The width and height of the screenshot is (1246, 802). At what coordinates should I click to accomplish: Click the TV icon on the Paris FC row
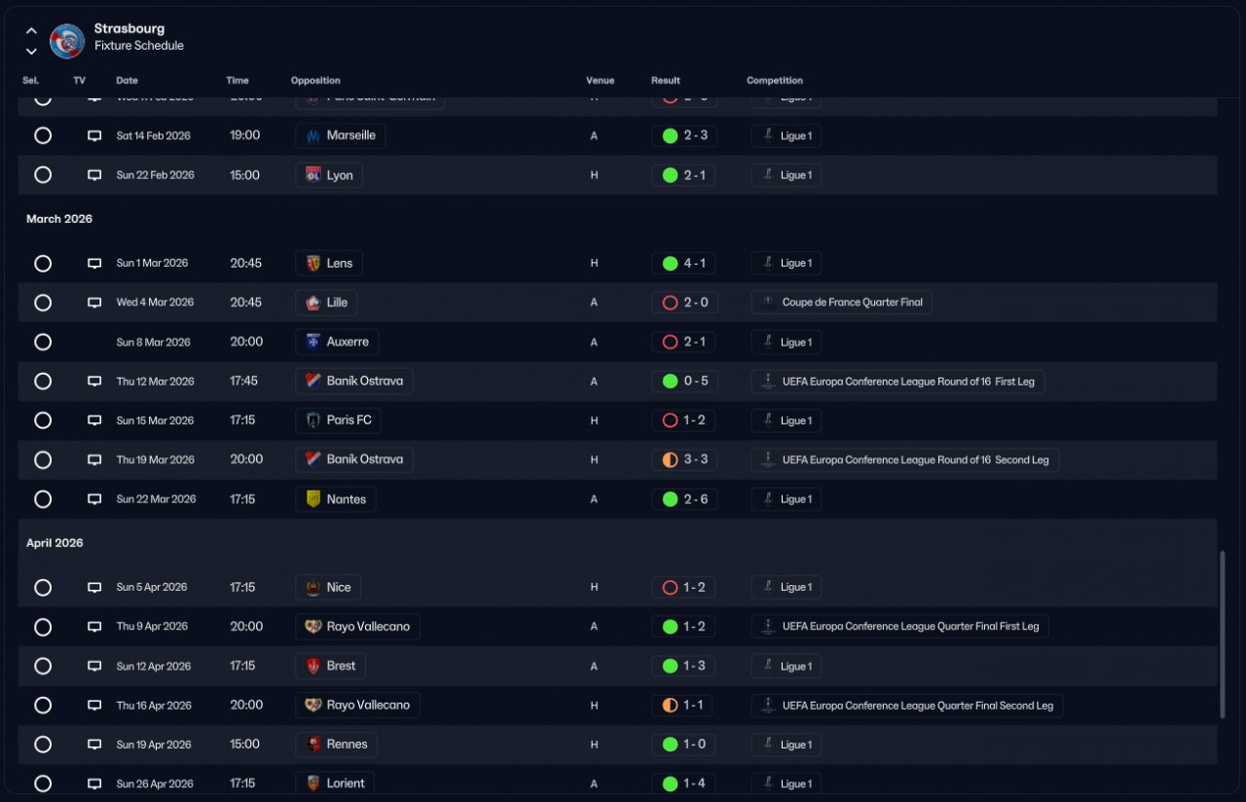[94, 420]
